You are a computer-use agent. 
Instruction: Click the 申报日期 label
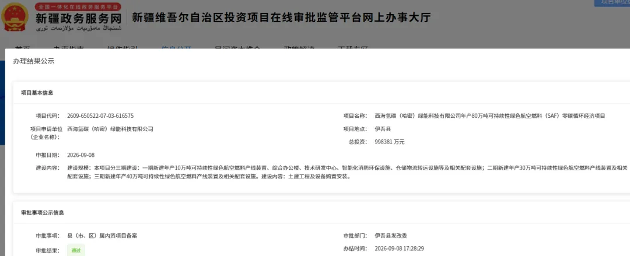47,155
